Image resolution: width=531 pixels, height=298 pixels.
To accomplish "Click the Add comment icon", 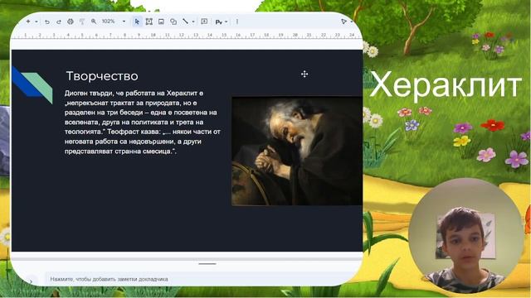I will [x=204, y=22].
